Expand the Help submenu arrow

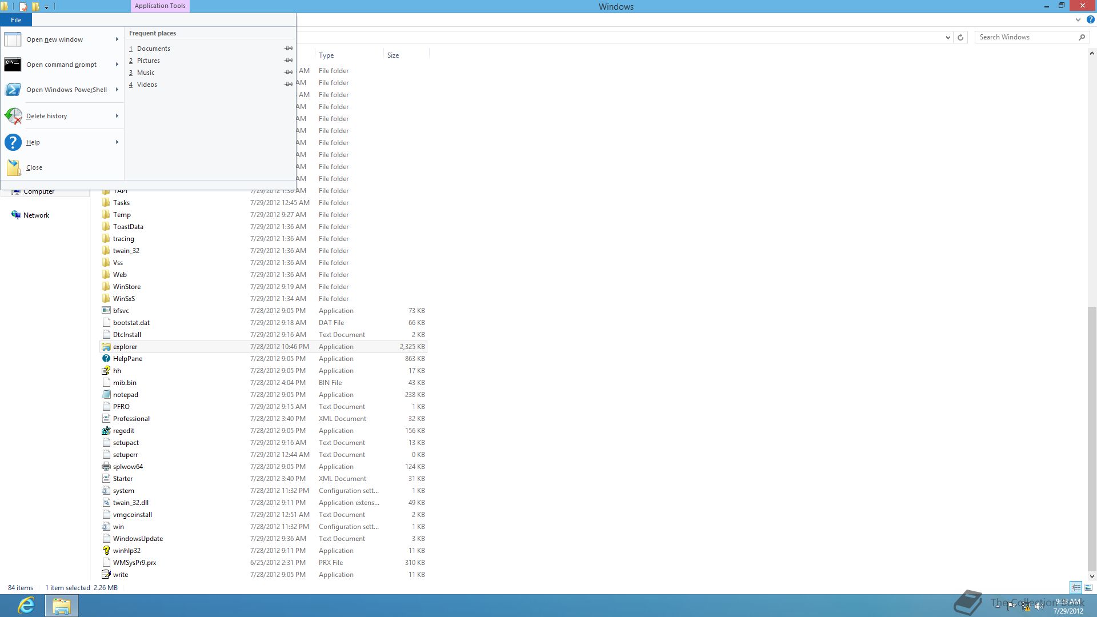117,142
